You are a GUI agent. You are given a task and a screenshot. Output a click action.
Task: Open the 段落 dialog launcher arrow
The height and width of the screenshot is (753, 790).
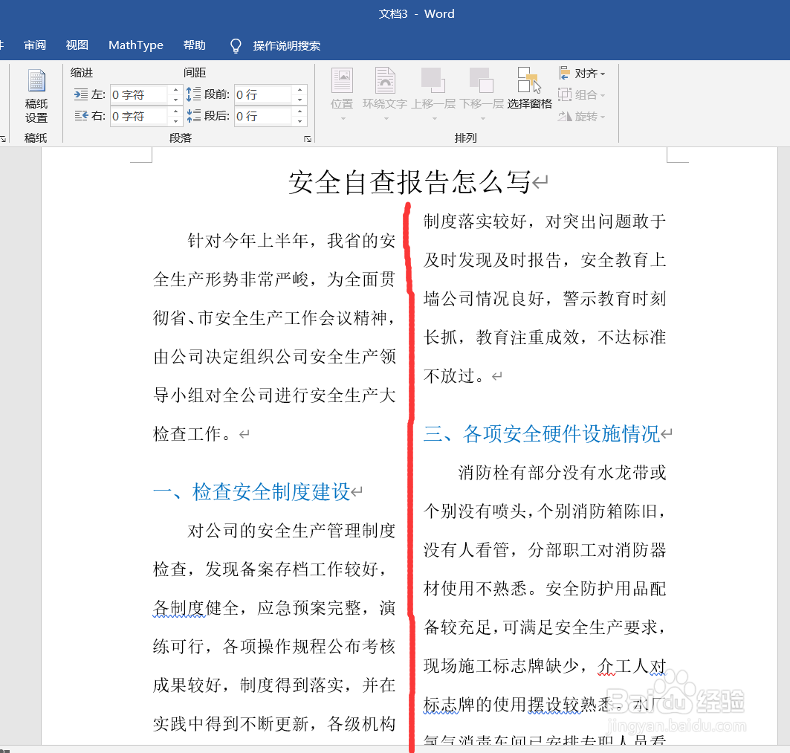click(307, 139)
